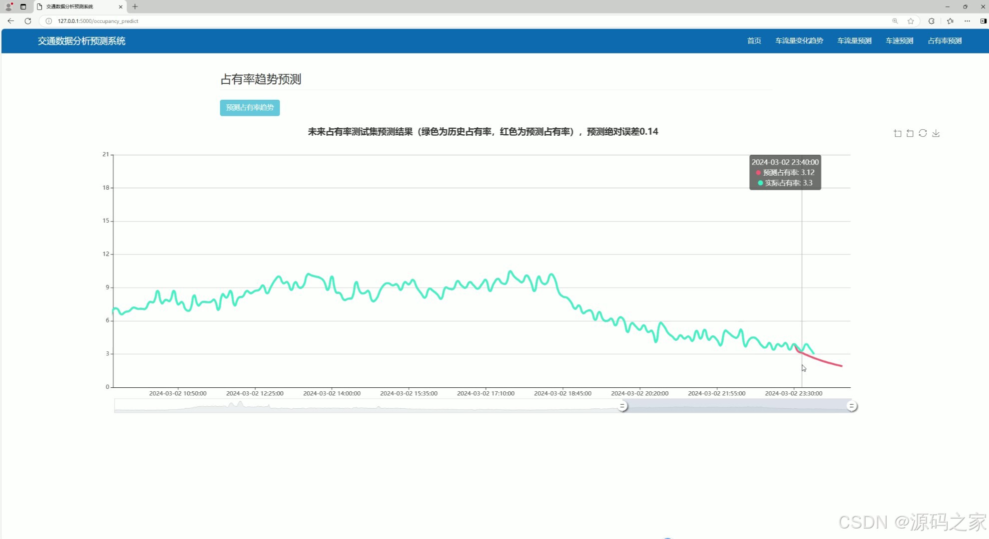Open the browser extensions puzzle icon

click(932, 21)
